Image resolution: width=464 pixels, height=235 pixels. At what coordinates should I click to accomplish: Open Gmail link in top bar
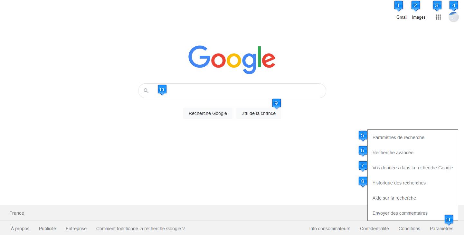(402, 17)
